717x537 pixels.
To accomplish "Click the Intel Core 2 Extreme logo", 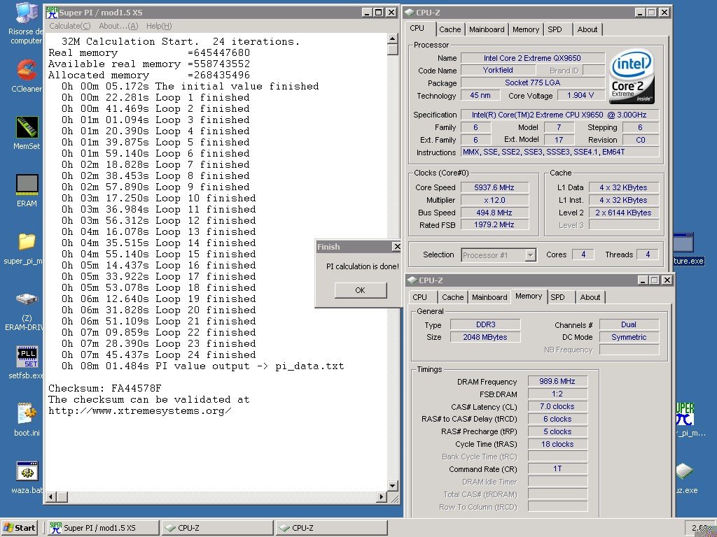I will (631, 76).
